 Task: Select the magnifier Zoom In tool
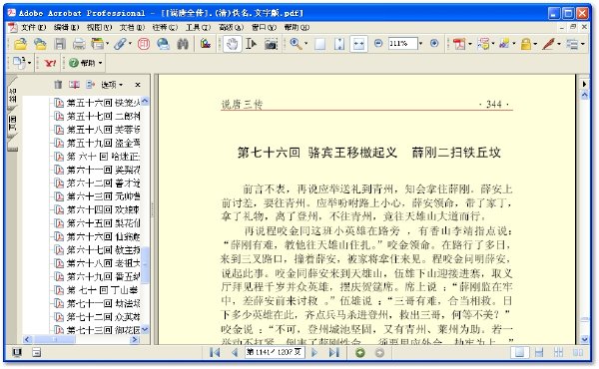(x=295, y=44)
